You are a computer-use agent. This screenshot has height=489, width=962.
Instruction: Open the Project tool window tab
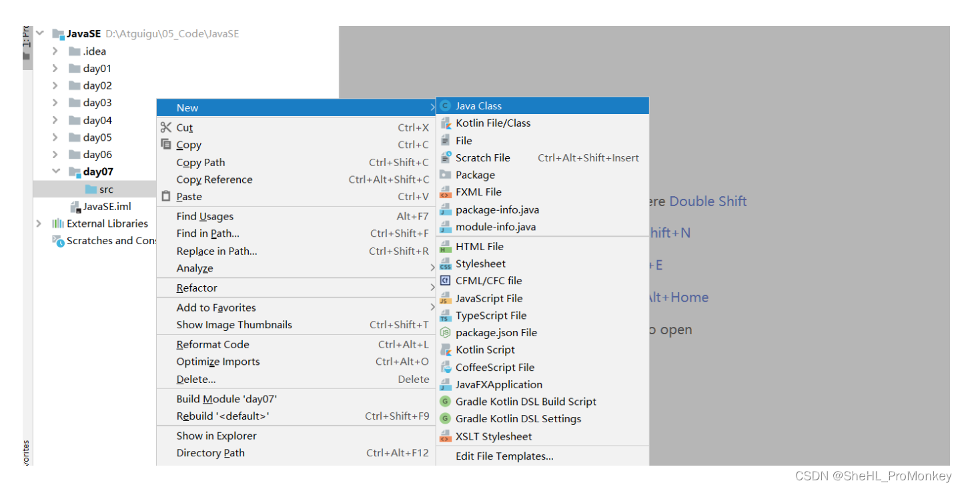[27, 47]
